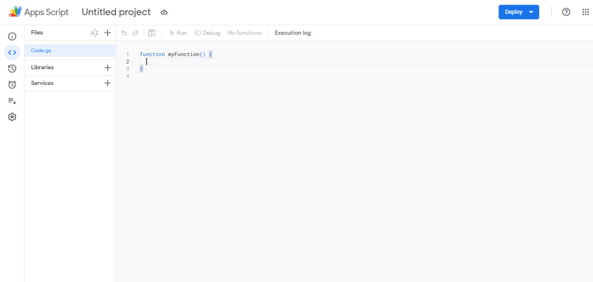Open the No functions selector dropdown
Viewport: 593px width, 282px height.
(x=245, y=33)
